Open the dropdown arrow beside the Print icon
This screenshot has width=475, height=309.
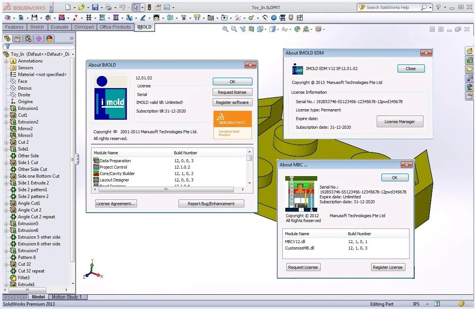tap(115, 8)
